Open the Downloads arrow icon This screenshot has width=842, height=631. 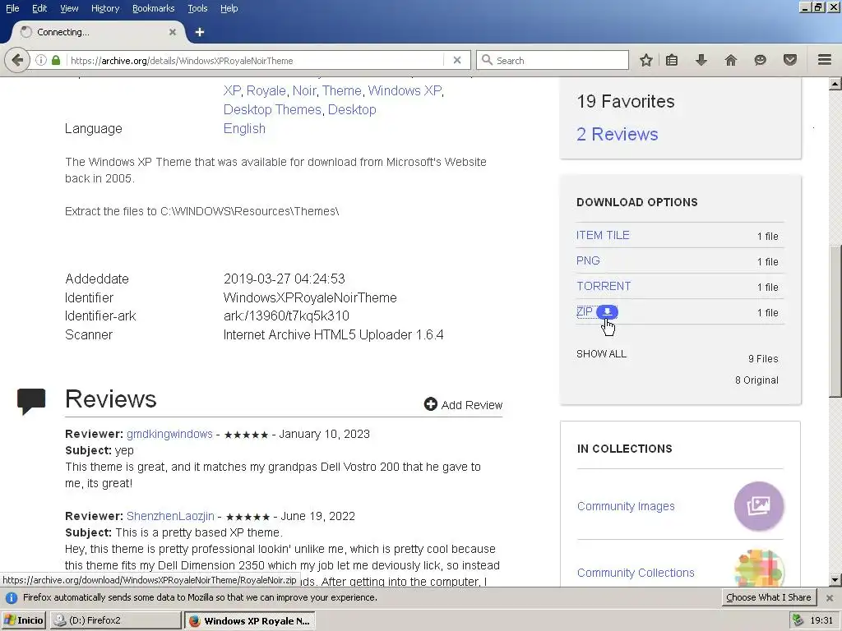click(701, 60)
